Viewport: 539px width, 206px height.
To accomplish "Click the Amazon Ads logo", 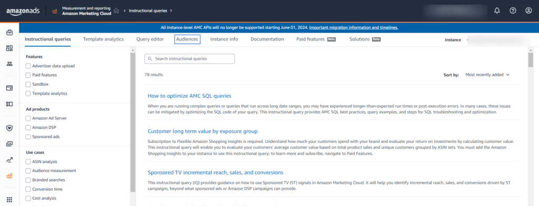I will click(x=23, y=11).
